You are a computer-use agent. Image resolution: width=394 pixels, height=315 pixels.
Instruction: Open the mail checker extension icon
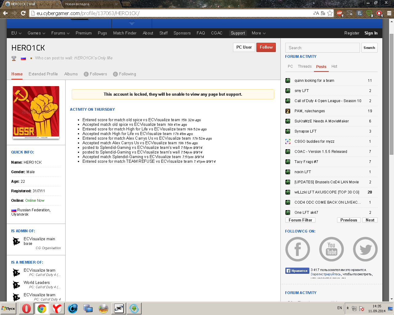[349, 13]
